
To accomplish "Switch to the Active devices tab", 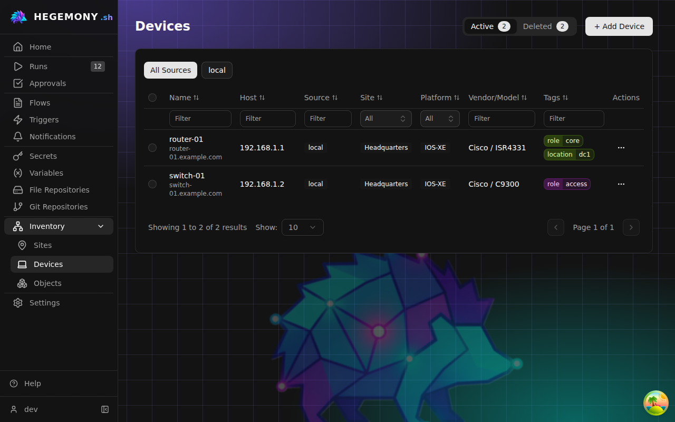I will 490,26.
